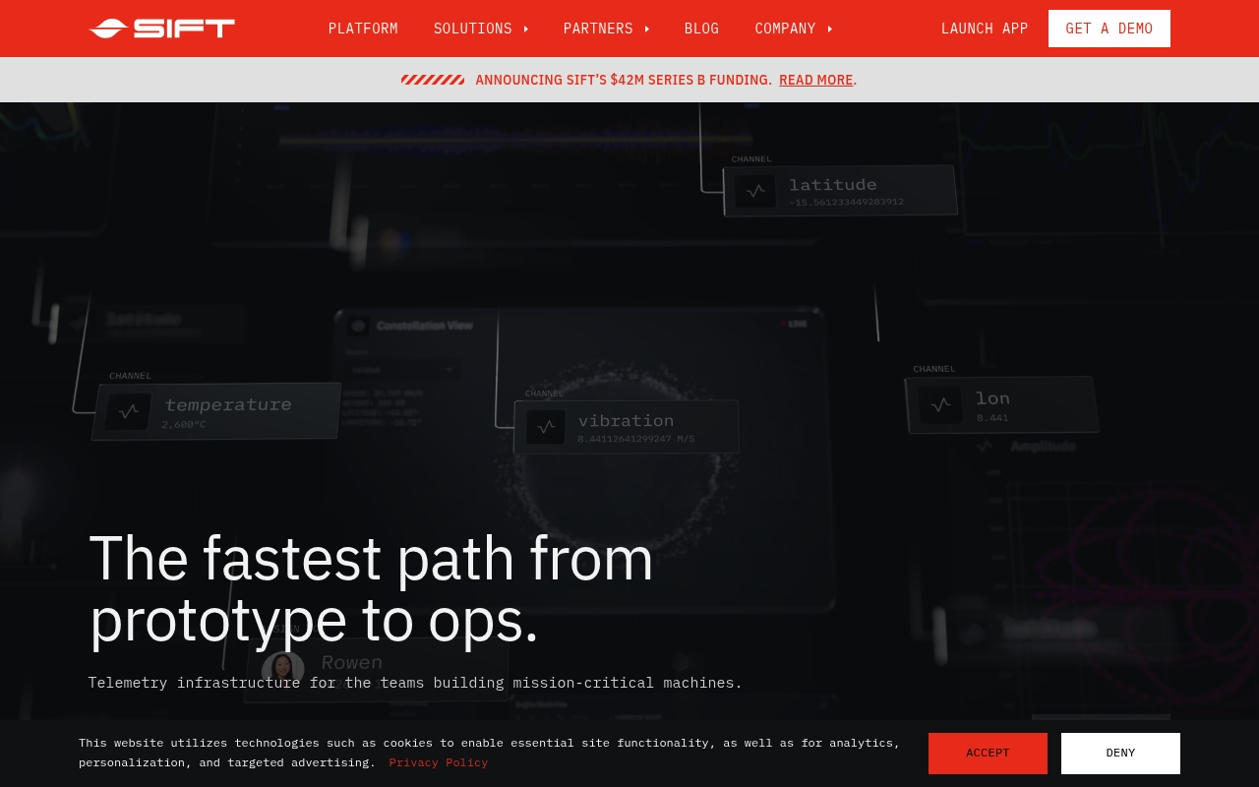The width and height of the screenshot is (1259, 787).
Task: Click the lon channel waveform icon
Action: point(940,404)
